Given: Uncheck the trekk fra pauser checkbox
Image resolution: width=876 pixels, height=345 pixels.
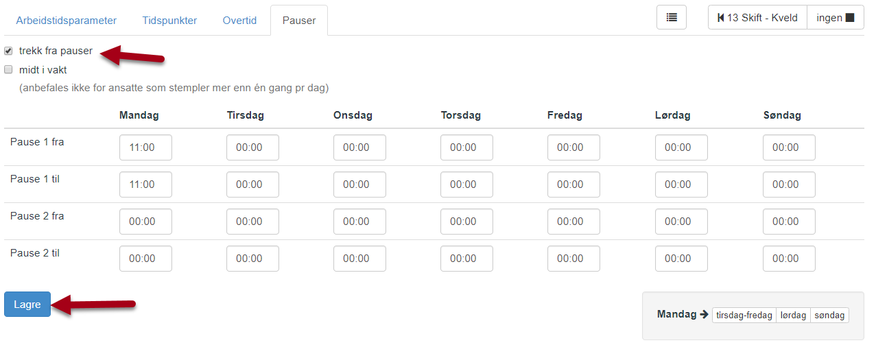Looking at the screenshot, I should point(8,51).
